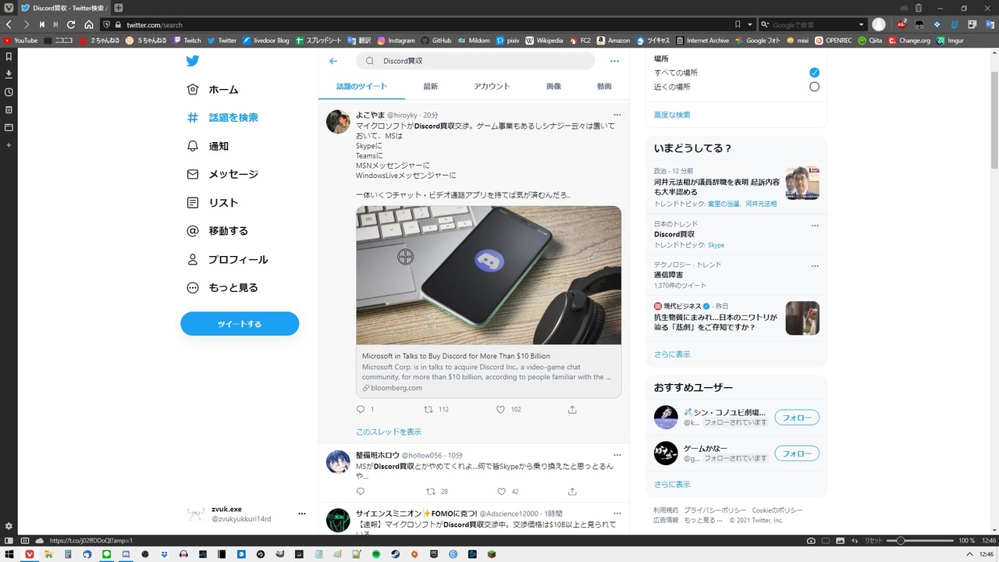The image size is (999, 562).
Task: Like 整備班ホロウ's tweet with 42 likes
Action: click(501, 492)
